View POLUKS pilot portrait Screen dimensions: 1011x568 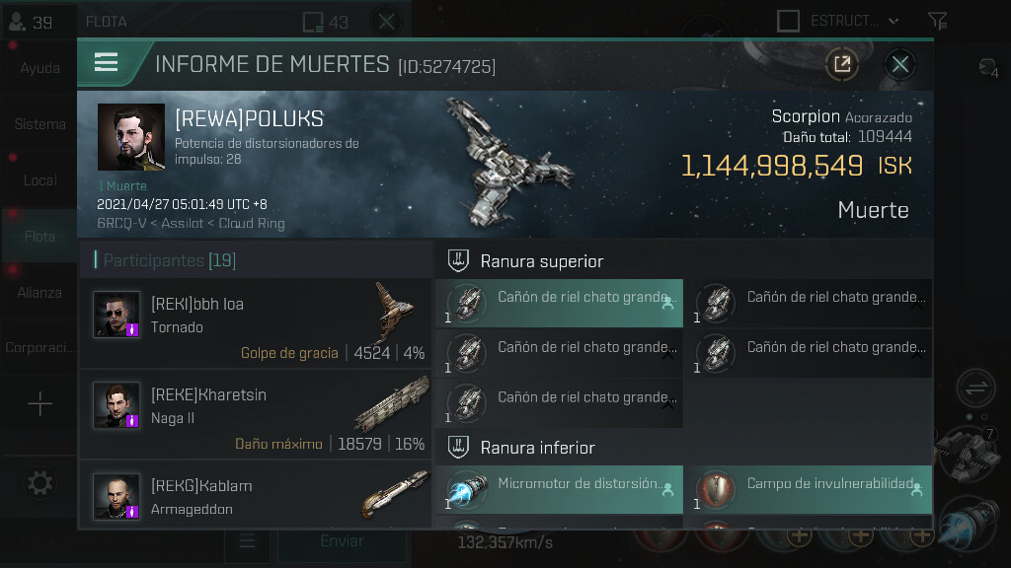pos(131,136)
